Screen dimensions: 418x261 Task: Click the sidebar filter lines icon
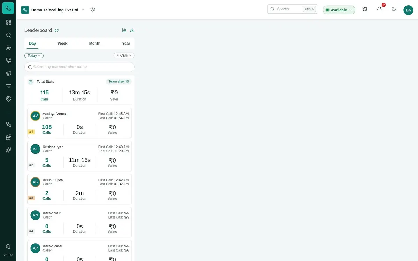click(x=9, y=86)
